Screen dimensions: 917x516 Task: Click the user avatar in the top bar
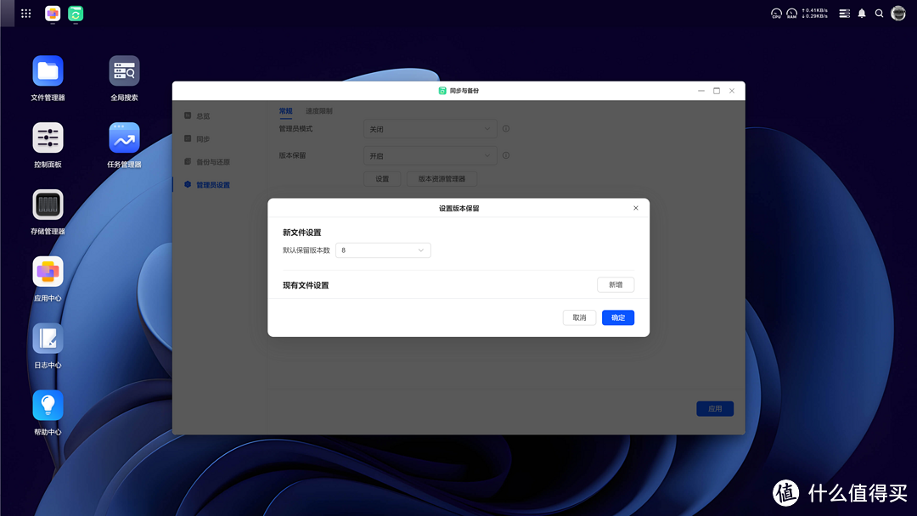coord(899,13)
